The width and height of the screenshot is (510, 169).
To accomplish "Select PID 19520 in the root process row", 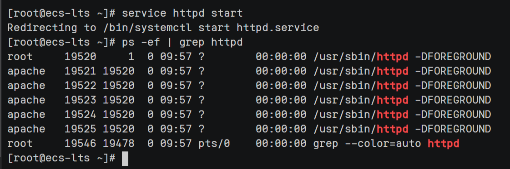I will [81, 57].
